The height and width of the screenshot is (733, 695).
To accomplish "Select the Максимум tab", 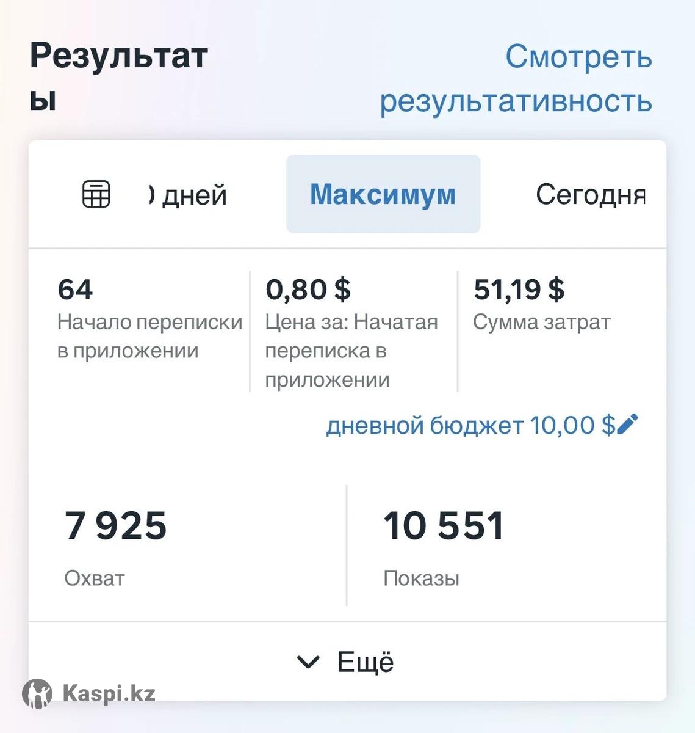I will click(383, 194).
